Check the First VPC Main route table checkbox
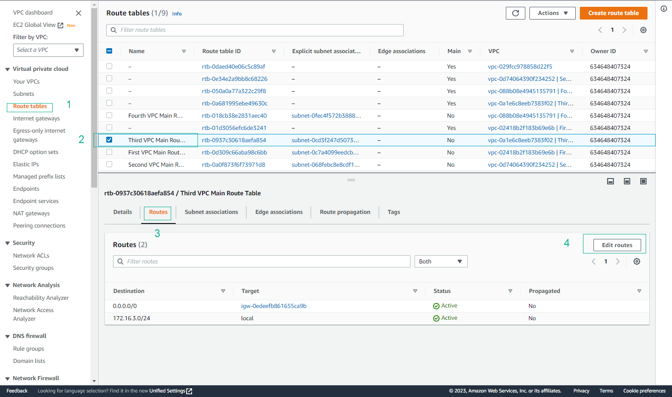672x397 pixels. click(109, 152)
